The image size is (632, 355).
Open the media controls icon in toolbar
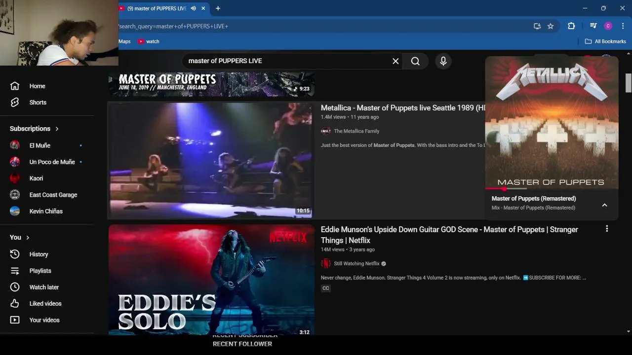[x=593, y=26]
